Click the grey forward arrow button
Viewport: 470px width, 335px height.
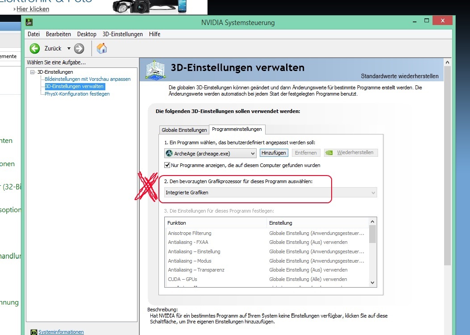click(79, 48)
